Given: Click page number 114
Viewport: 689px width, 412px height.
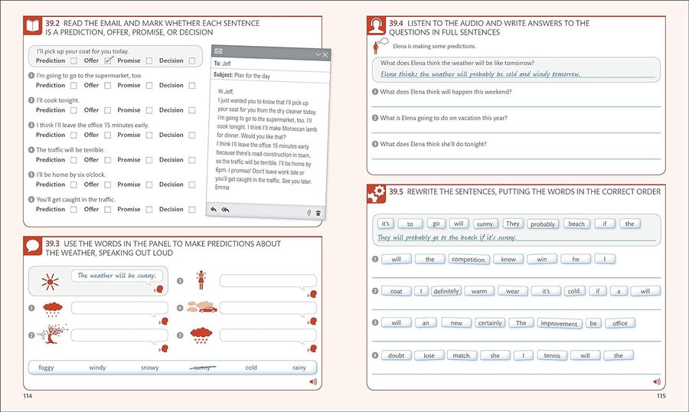Looking at the screenshot, I should click(28, 396).
